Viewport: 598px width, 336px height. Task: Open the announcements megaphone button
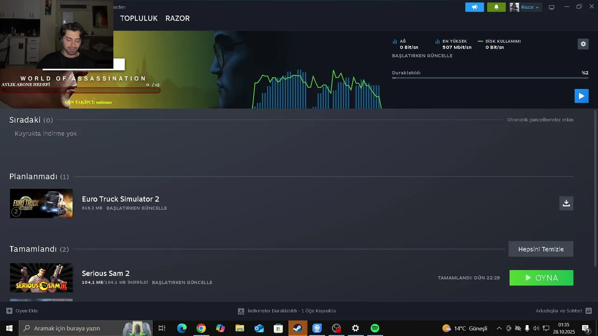tap(474, 7)
